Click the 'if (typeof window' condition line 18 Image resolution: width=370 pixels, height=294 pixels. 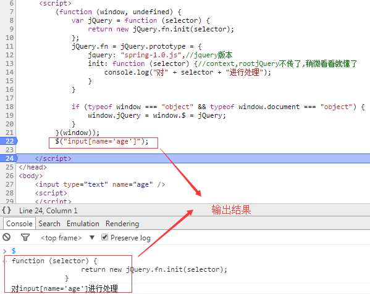pyautogui.click(x=218, y=107)
